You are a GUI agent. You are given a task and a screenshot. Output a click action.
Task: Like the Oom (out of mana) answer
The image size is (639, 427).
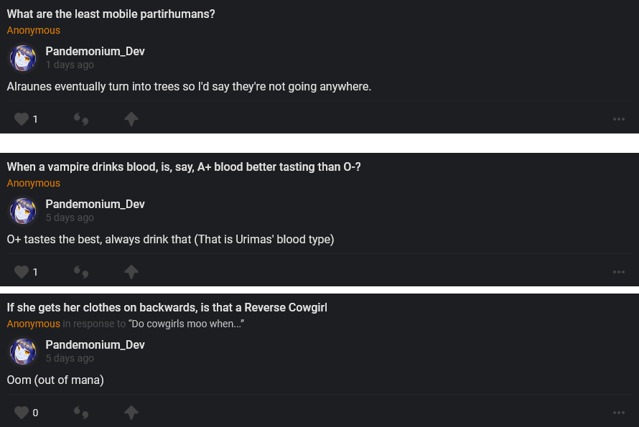pyautogui.click(x=22, y=413)
